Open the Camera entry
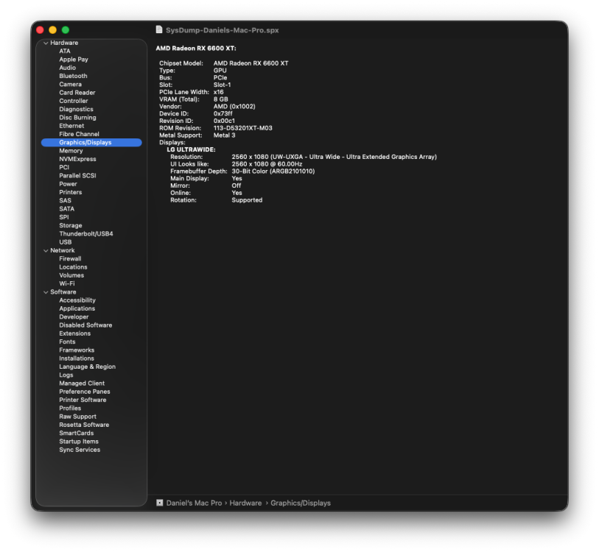The height and width of the screenshot is (552, 599). pos(70,85)
